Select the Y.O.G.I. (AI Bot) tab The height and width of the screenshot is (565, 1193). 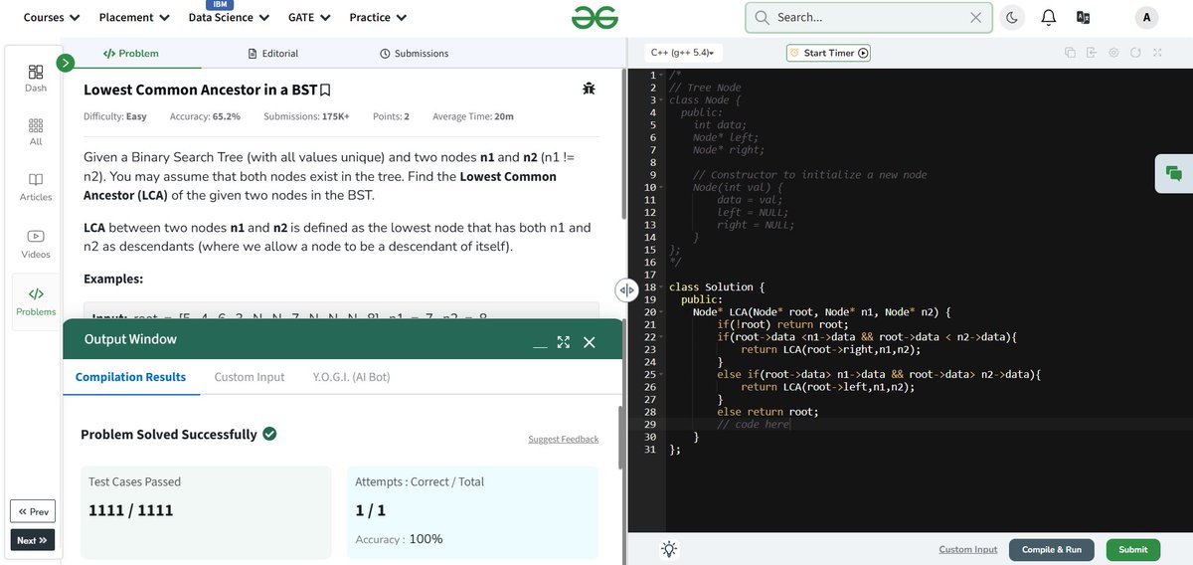[351, 377]
